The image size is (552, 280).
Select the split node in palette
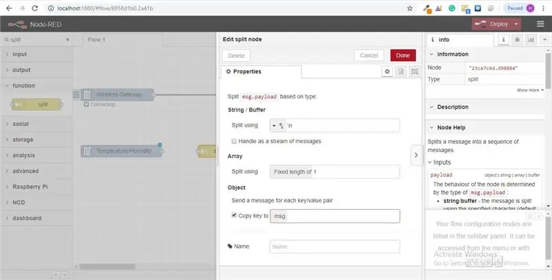(x=37, y=104)
